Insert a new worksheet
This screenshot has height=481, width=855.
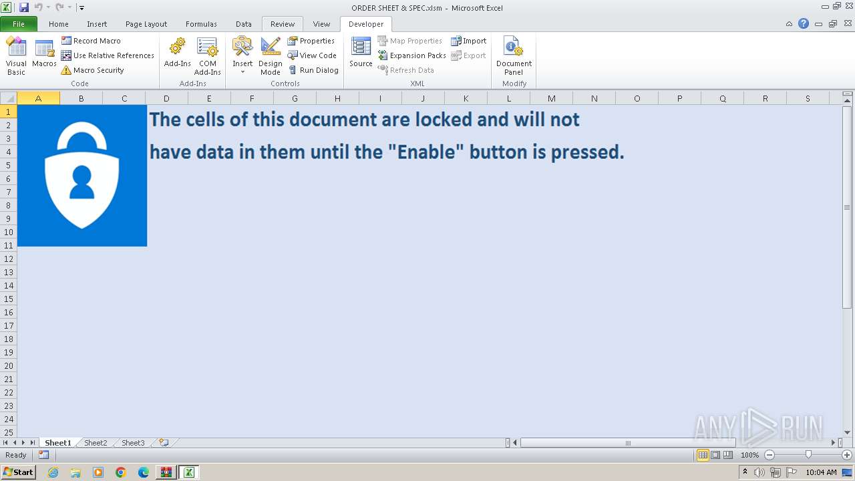click(x=164, y=443)
